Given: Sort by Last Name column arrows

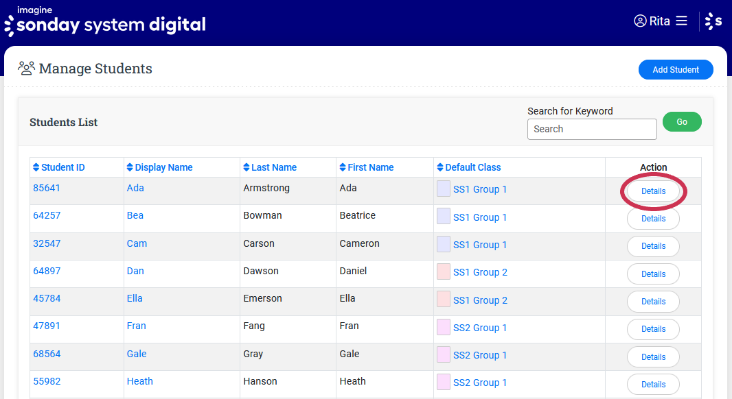Looking at the screenshot, I should click(x=247, y=167).
